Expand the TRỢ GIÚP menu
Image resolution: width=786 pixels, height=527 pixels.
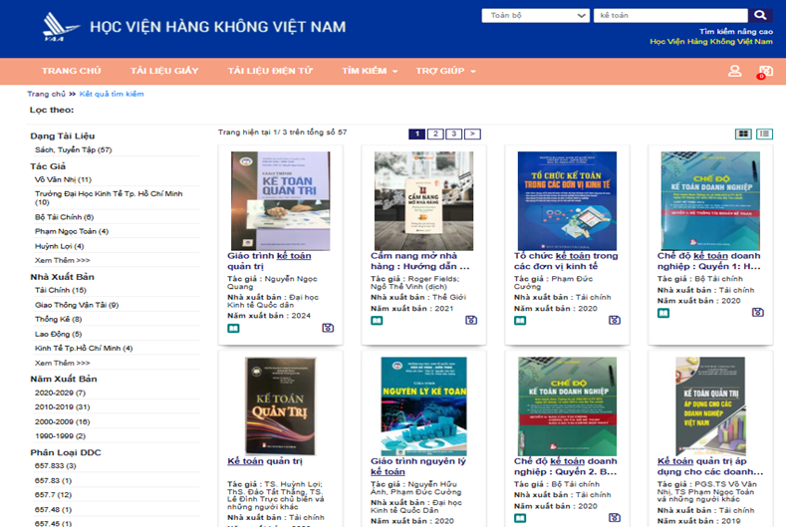445,71
